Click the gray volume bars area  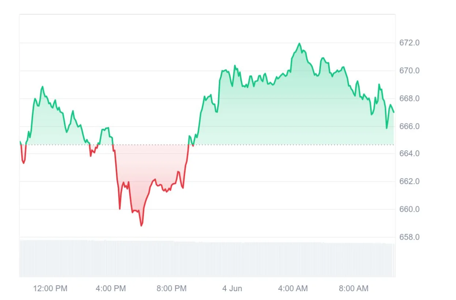[207, 258]
